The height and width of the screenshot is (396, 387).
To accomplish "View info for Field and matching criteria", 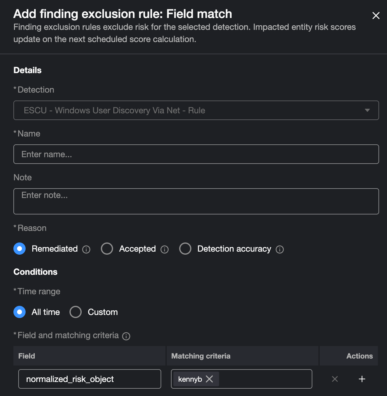I will point(126,336).
